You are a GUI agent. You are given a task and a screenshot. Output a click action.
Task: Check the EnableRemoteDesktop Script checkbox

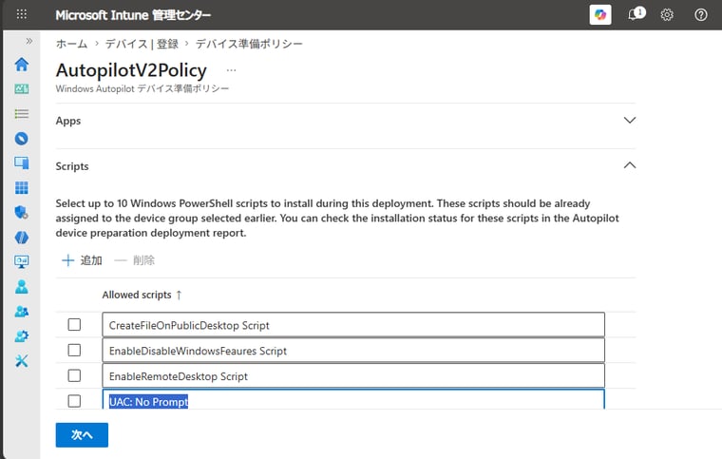[74, 375]
